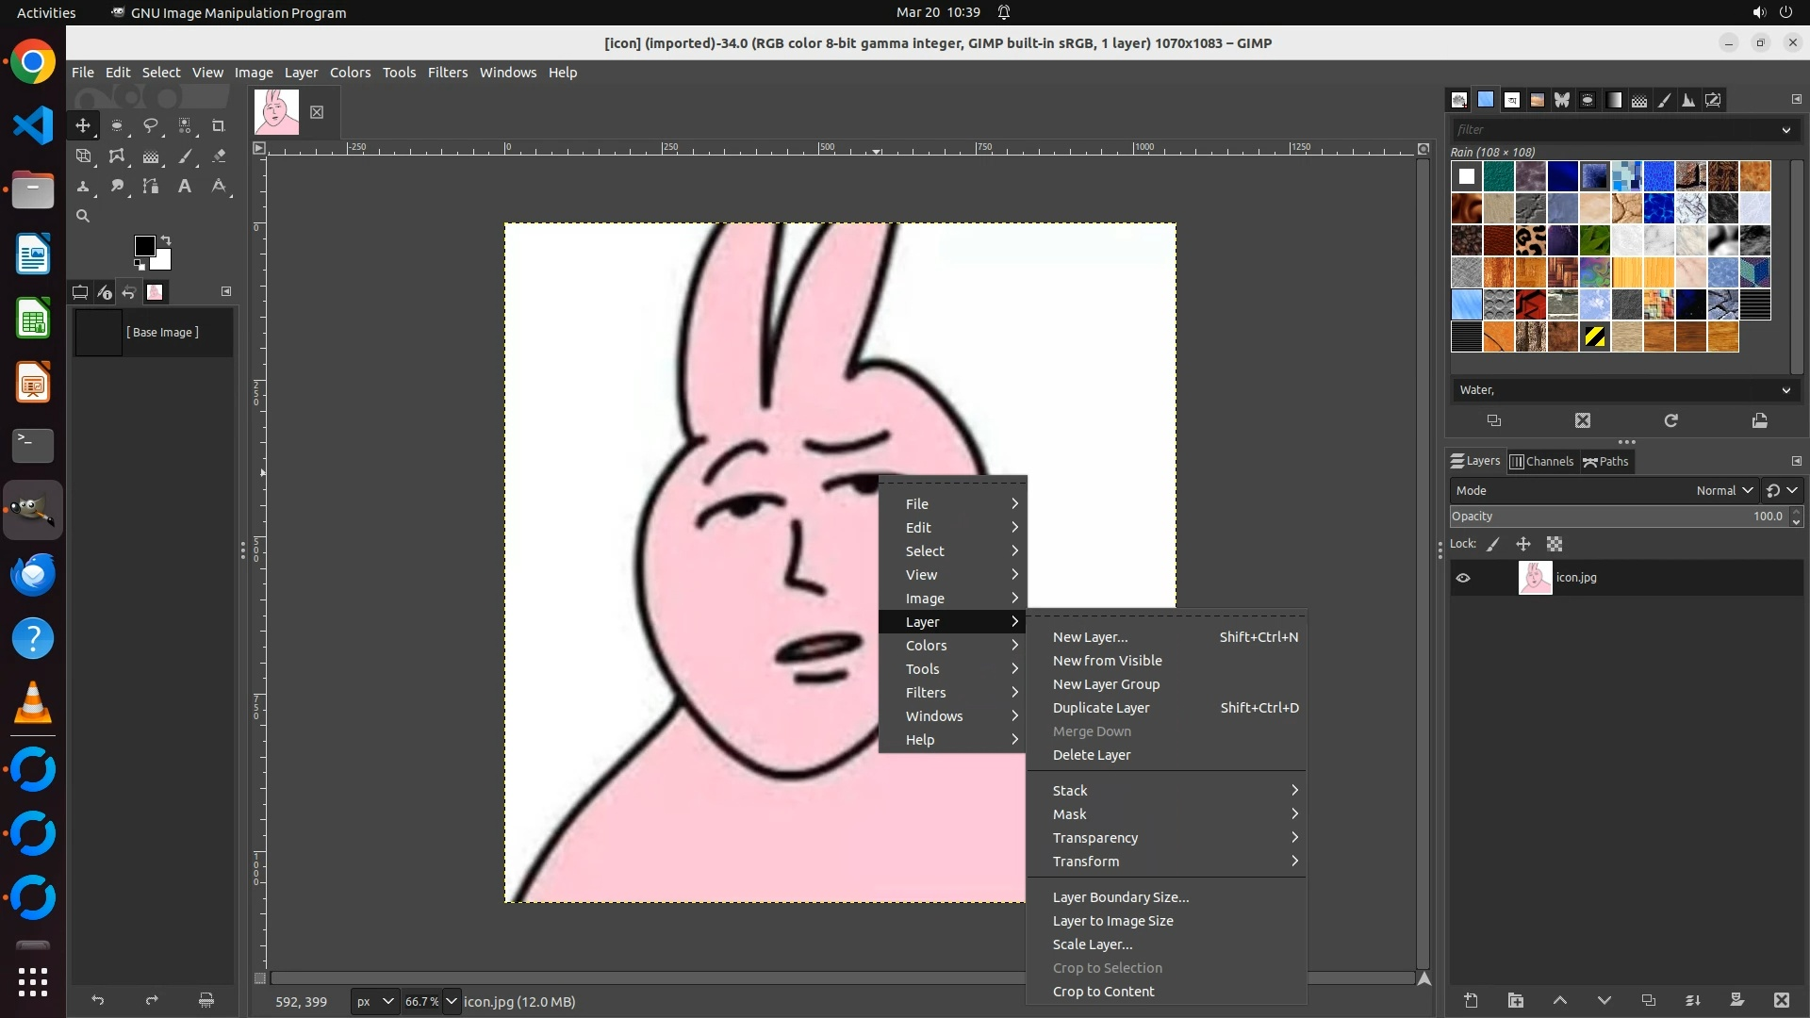The width and height of the screenshot is (1810, 1018).
Task: Open the px unit dropdown
Action: point(374,1001)
